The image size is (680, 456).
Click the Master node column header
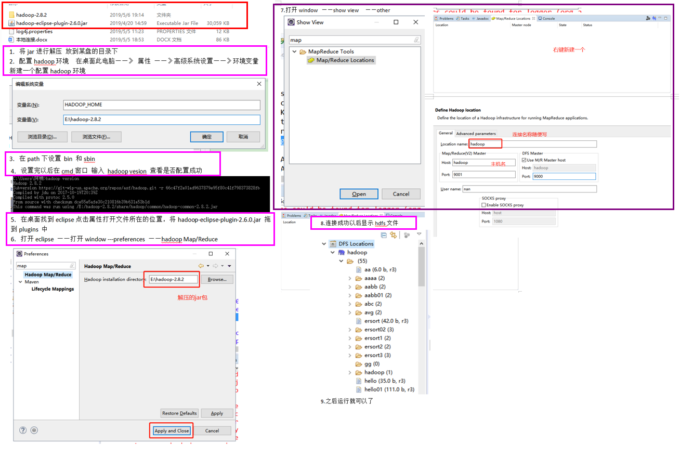click(x=521, y=25)
